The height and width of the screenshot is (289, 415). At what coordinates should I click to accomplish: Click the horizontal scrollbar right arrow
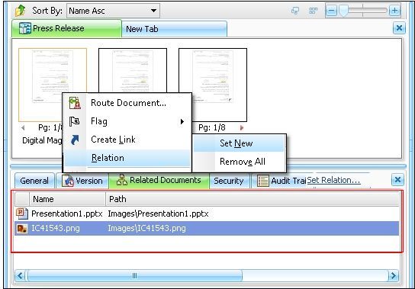394,276
